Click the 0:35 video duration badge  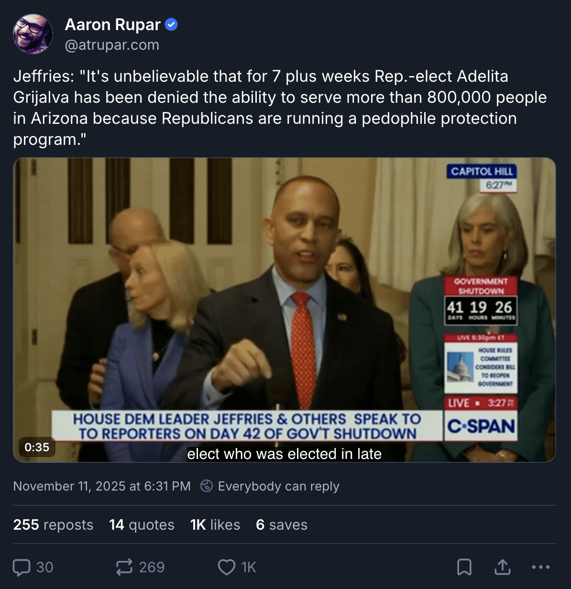pyautogui.click(x=37, y=447)
